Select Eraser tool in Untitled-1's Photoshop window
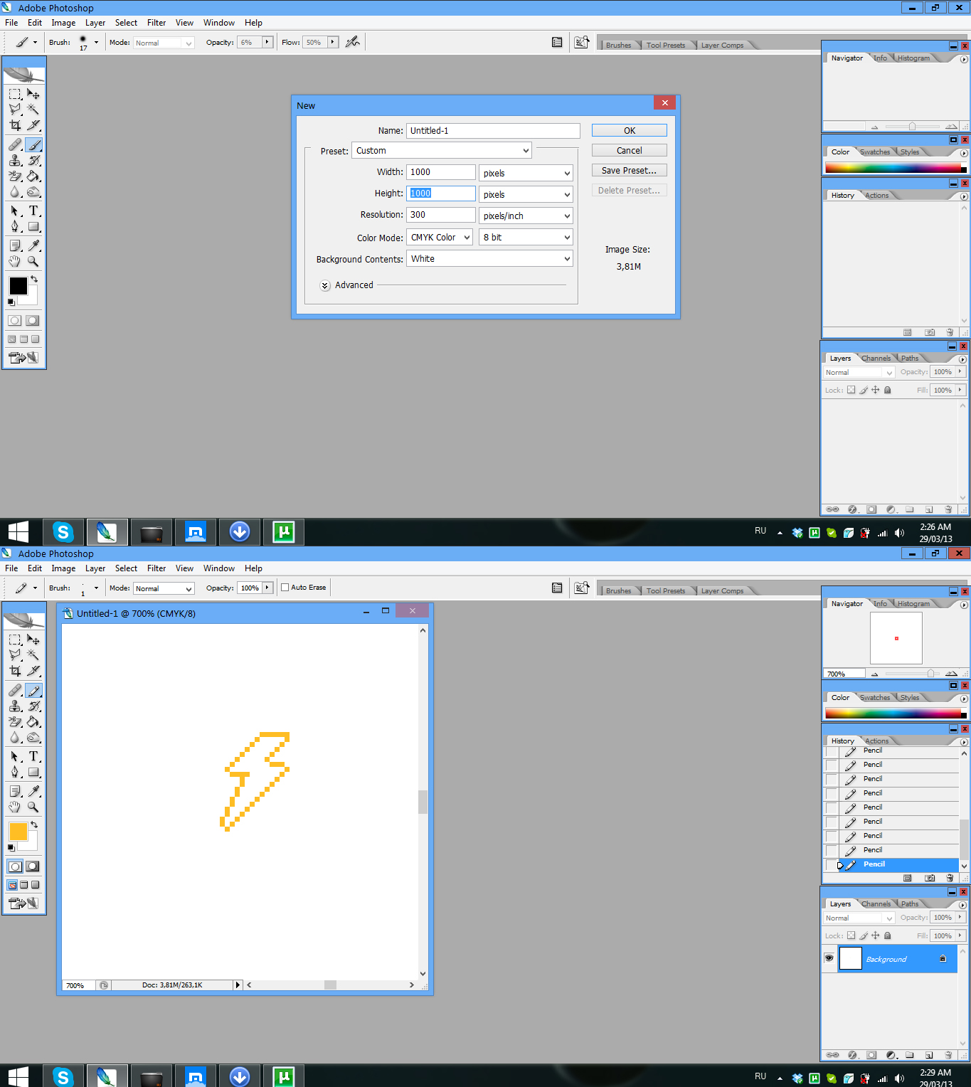 point(15,721)
